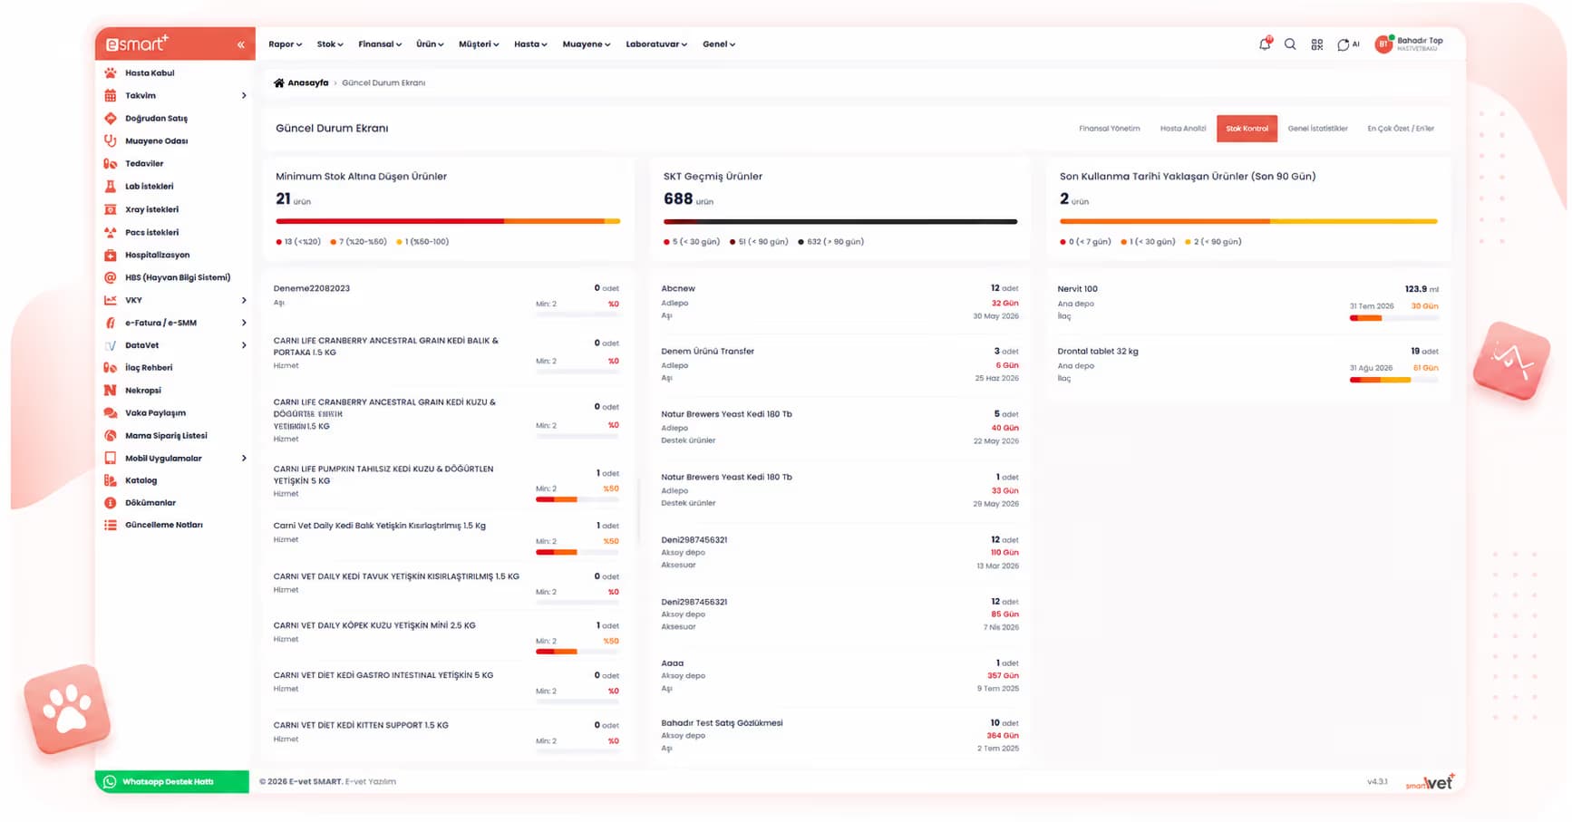This screenshot has width=1572, height=822.
Task: Go to Anasayfa in the breadcrumb
Action: click(307, 82)
